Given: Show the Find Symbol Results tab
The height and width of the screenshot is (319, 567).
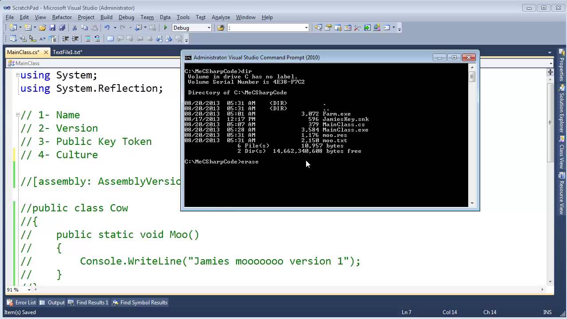Looking at the screenshot, I should tap(140, 303).
